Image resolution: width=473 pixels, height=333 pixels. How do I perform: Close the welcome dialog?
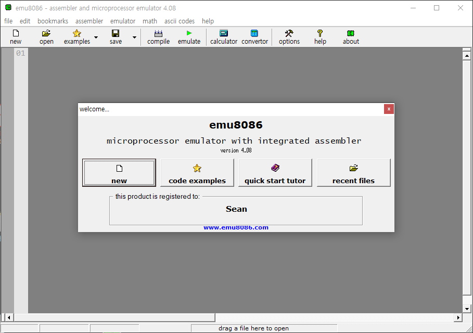coord(389,109)
